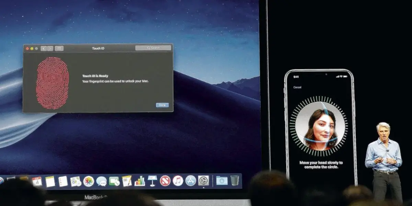Viewport: 412px width, 206px height.
Task: Launch Photos from the Dock
Action: click(x=89, y=181)
